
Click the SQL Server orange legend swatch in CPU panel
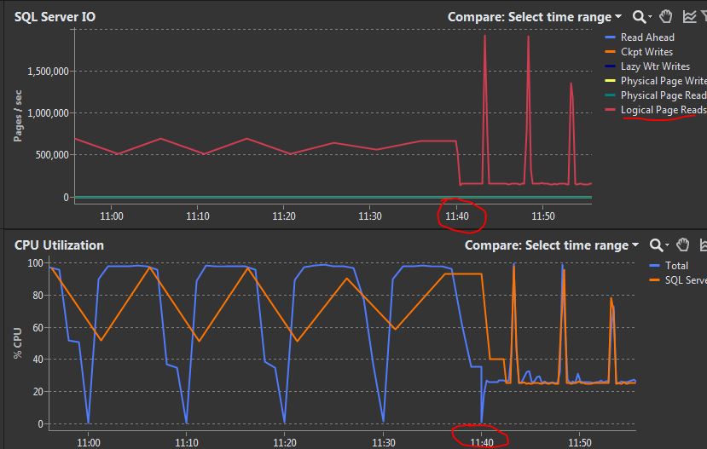(654, 280)
